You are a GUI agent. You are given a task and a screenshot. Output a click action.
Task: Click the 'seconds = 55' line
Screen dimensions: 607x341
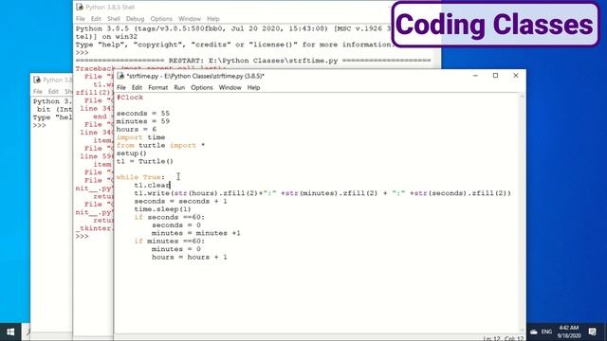point(143,114)
